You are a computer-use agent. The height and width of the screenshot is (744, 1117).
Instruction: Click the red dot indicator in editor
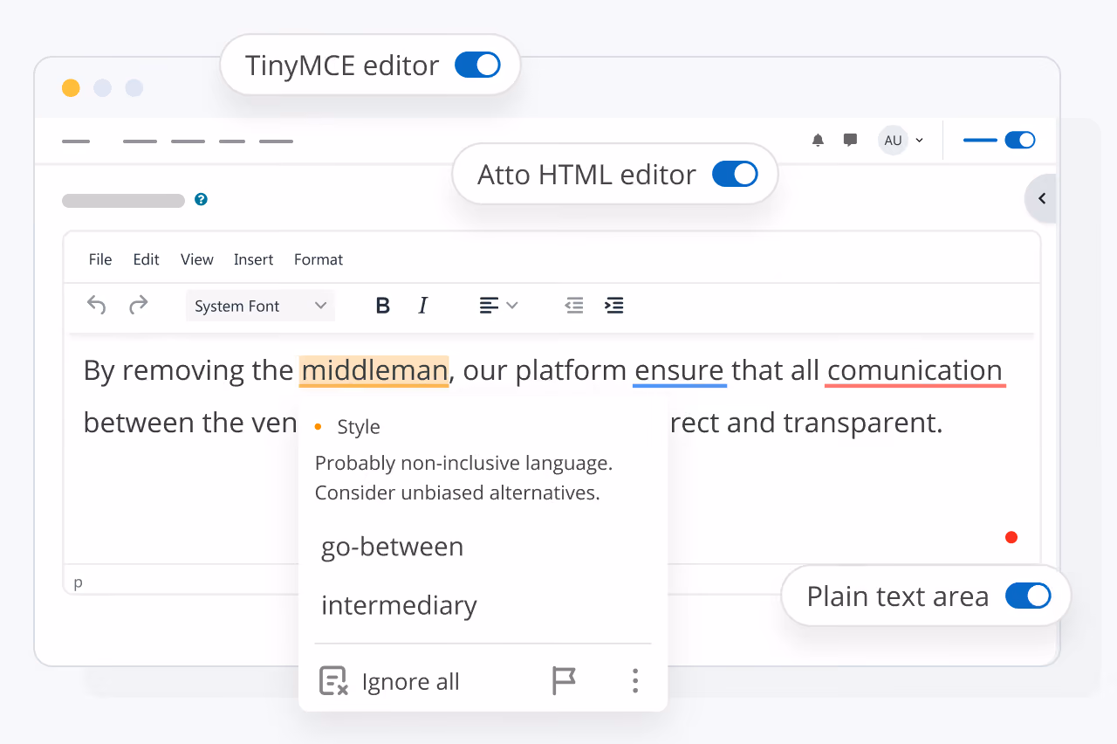(x=1011, y=537)
